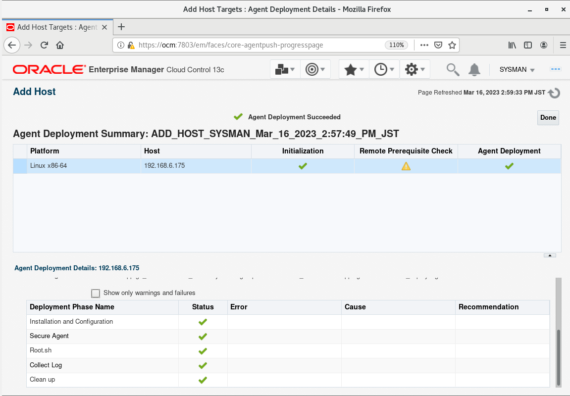The height and width of the screenshot is (396, 570).
Task: Click the Clean up phase row
Action: [x=288, y=380]
